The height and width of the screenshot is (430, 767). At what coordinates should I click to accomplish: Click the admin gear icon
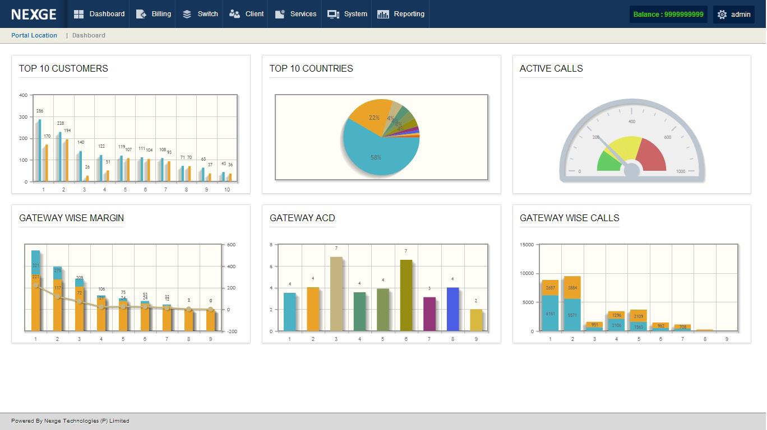[722, 15]
